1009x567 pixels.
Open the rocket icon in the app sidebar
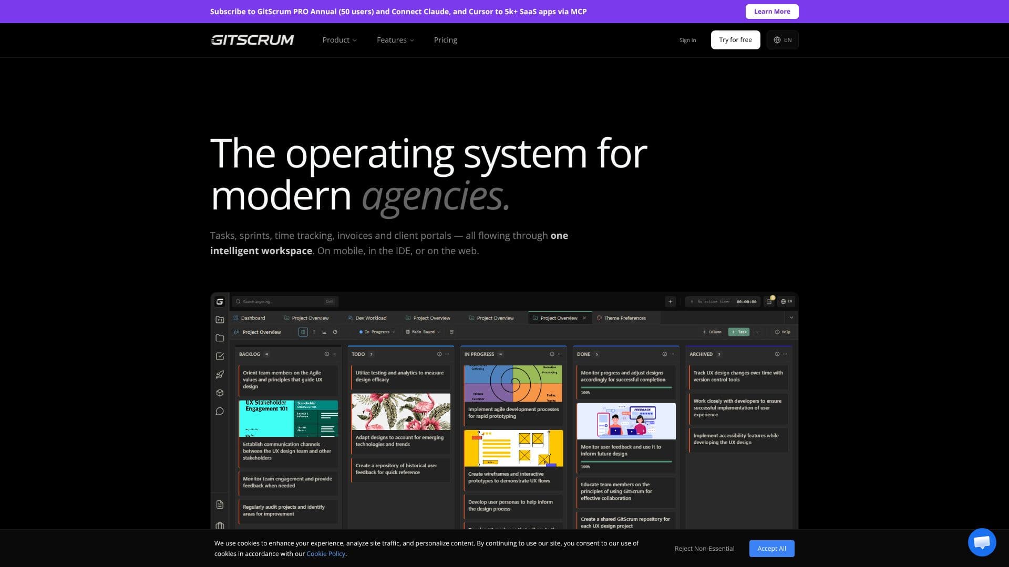[x=220, y=374]
